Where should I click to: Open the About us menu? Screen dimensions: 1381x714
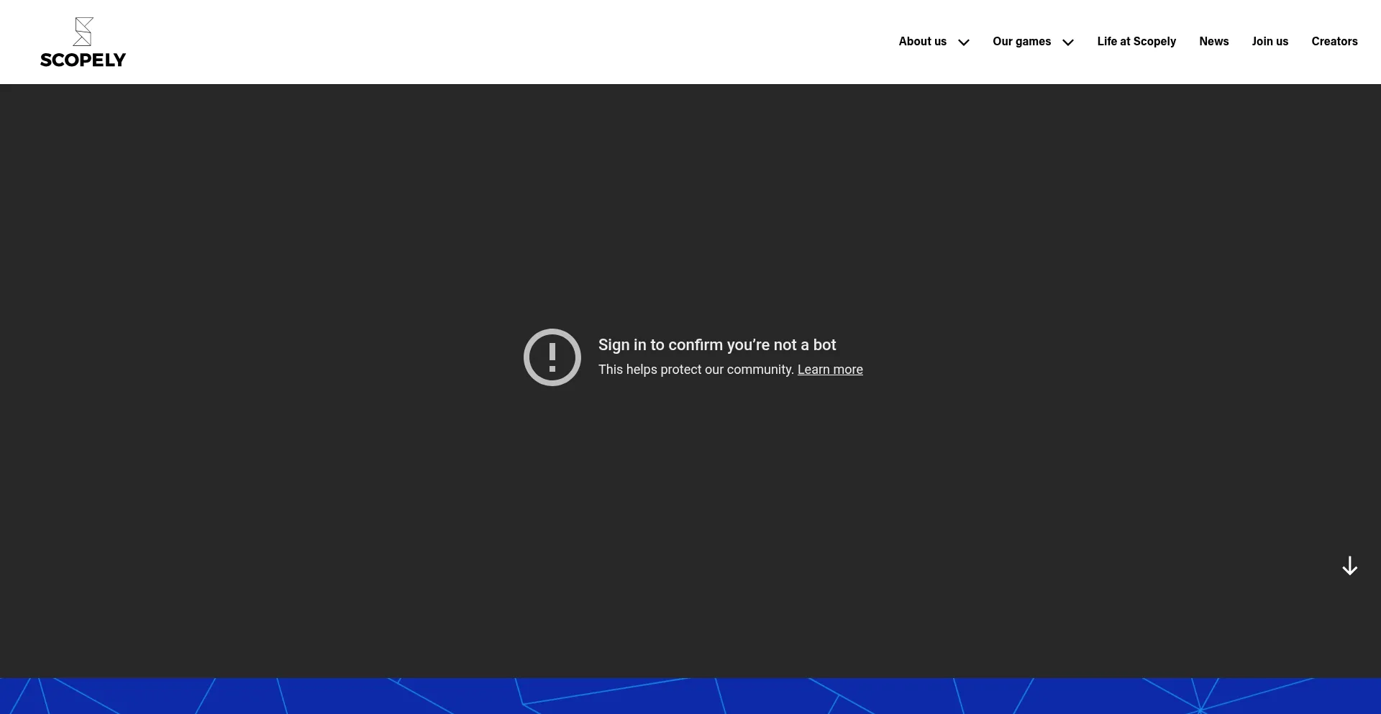pyautogui.click(x=922, y=42)
